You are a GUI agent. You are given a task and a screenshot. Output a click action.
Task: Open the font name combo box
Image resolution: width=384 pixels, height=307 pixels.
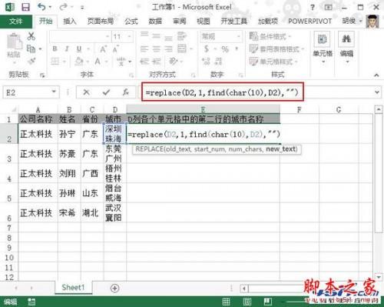coord(80,37)
